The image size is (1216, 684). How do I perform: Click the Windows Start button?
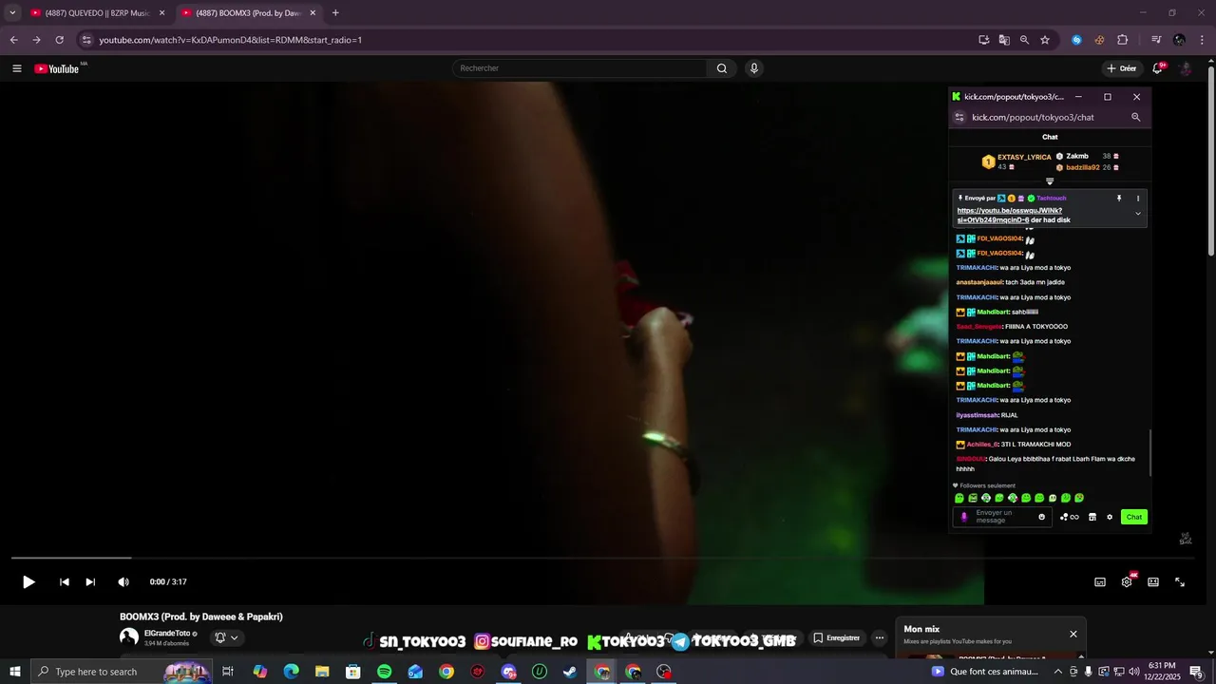click(x=15, y=672)
